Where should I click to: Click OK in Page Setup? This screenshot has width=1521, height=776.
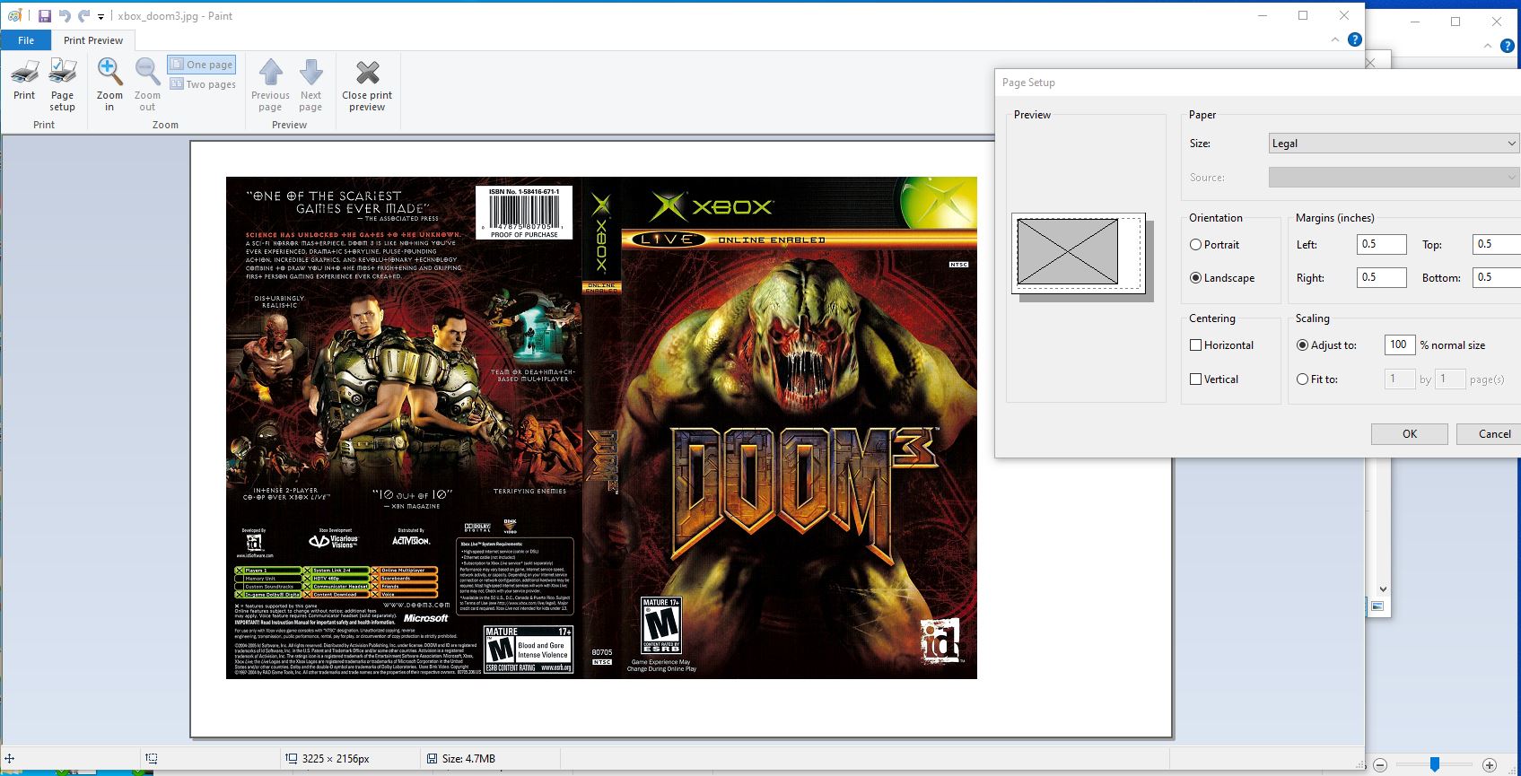click(x=1410, y=434)
